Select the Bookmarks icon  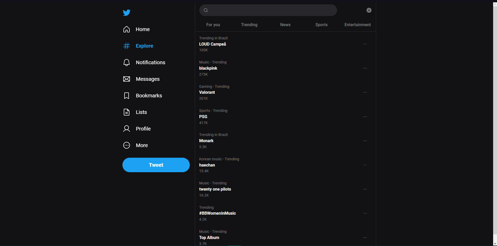pos(127,96)
